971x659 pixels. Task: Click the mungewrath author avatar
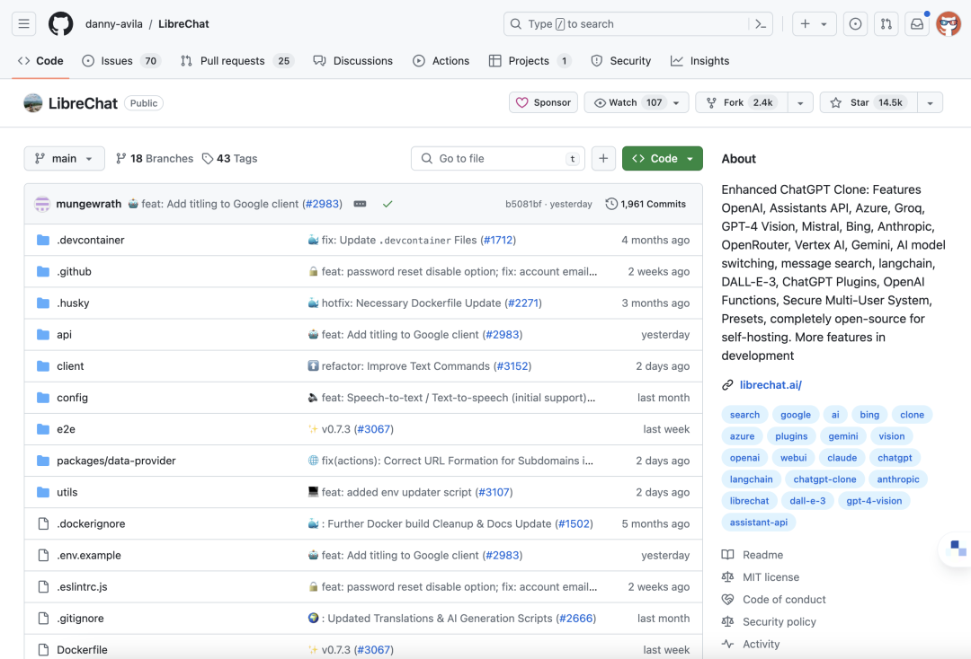coord(42,204)
